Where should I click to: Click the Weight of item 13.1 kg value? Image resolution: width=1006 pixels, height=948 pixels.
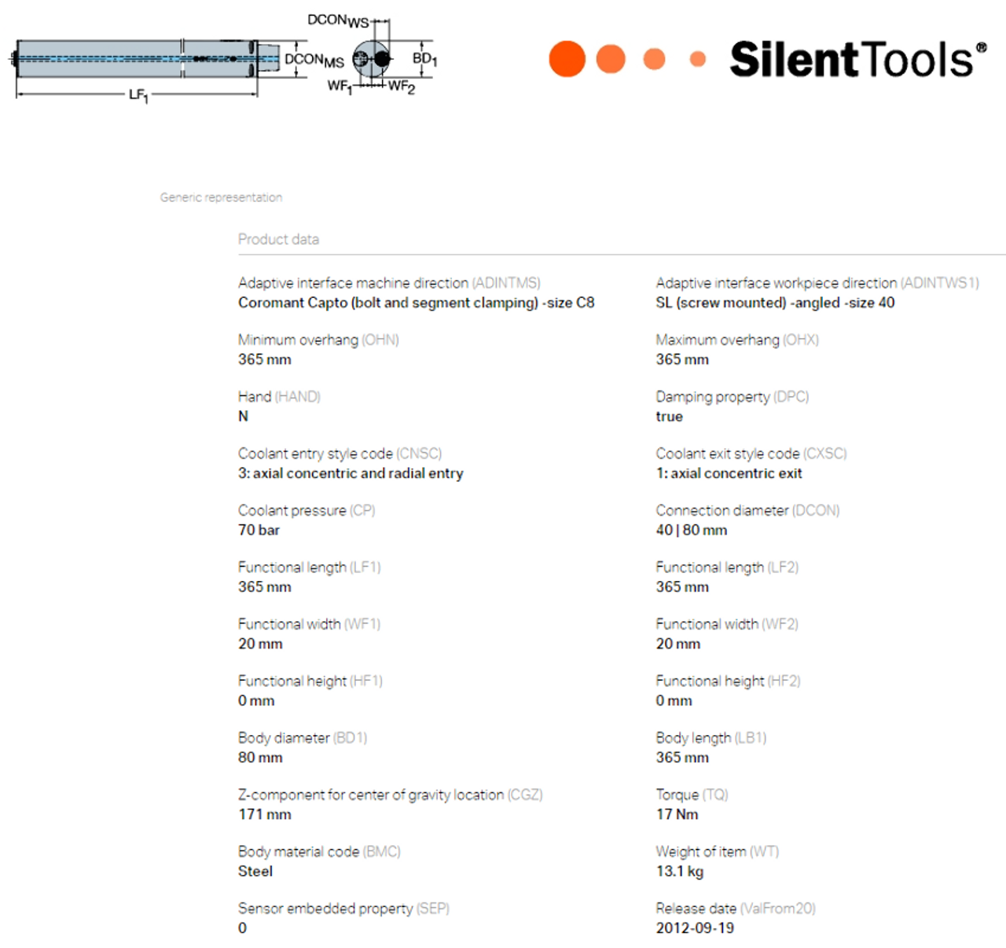tap(679, 871)
